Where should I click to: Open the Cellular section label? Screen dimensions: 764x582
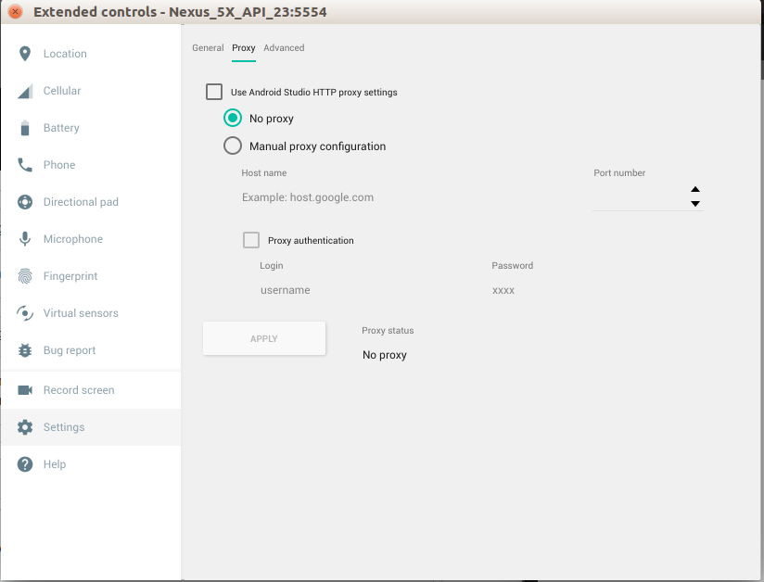(x=62, y=91)
